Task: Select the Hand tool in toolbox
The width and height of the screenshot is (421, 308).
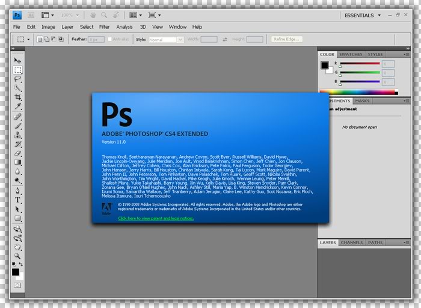Action: (x=17, y=247)
